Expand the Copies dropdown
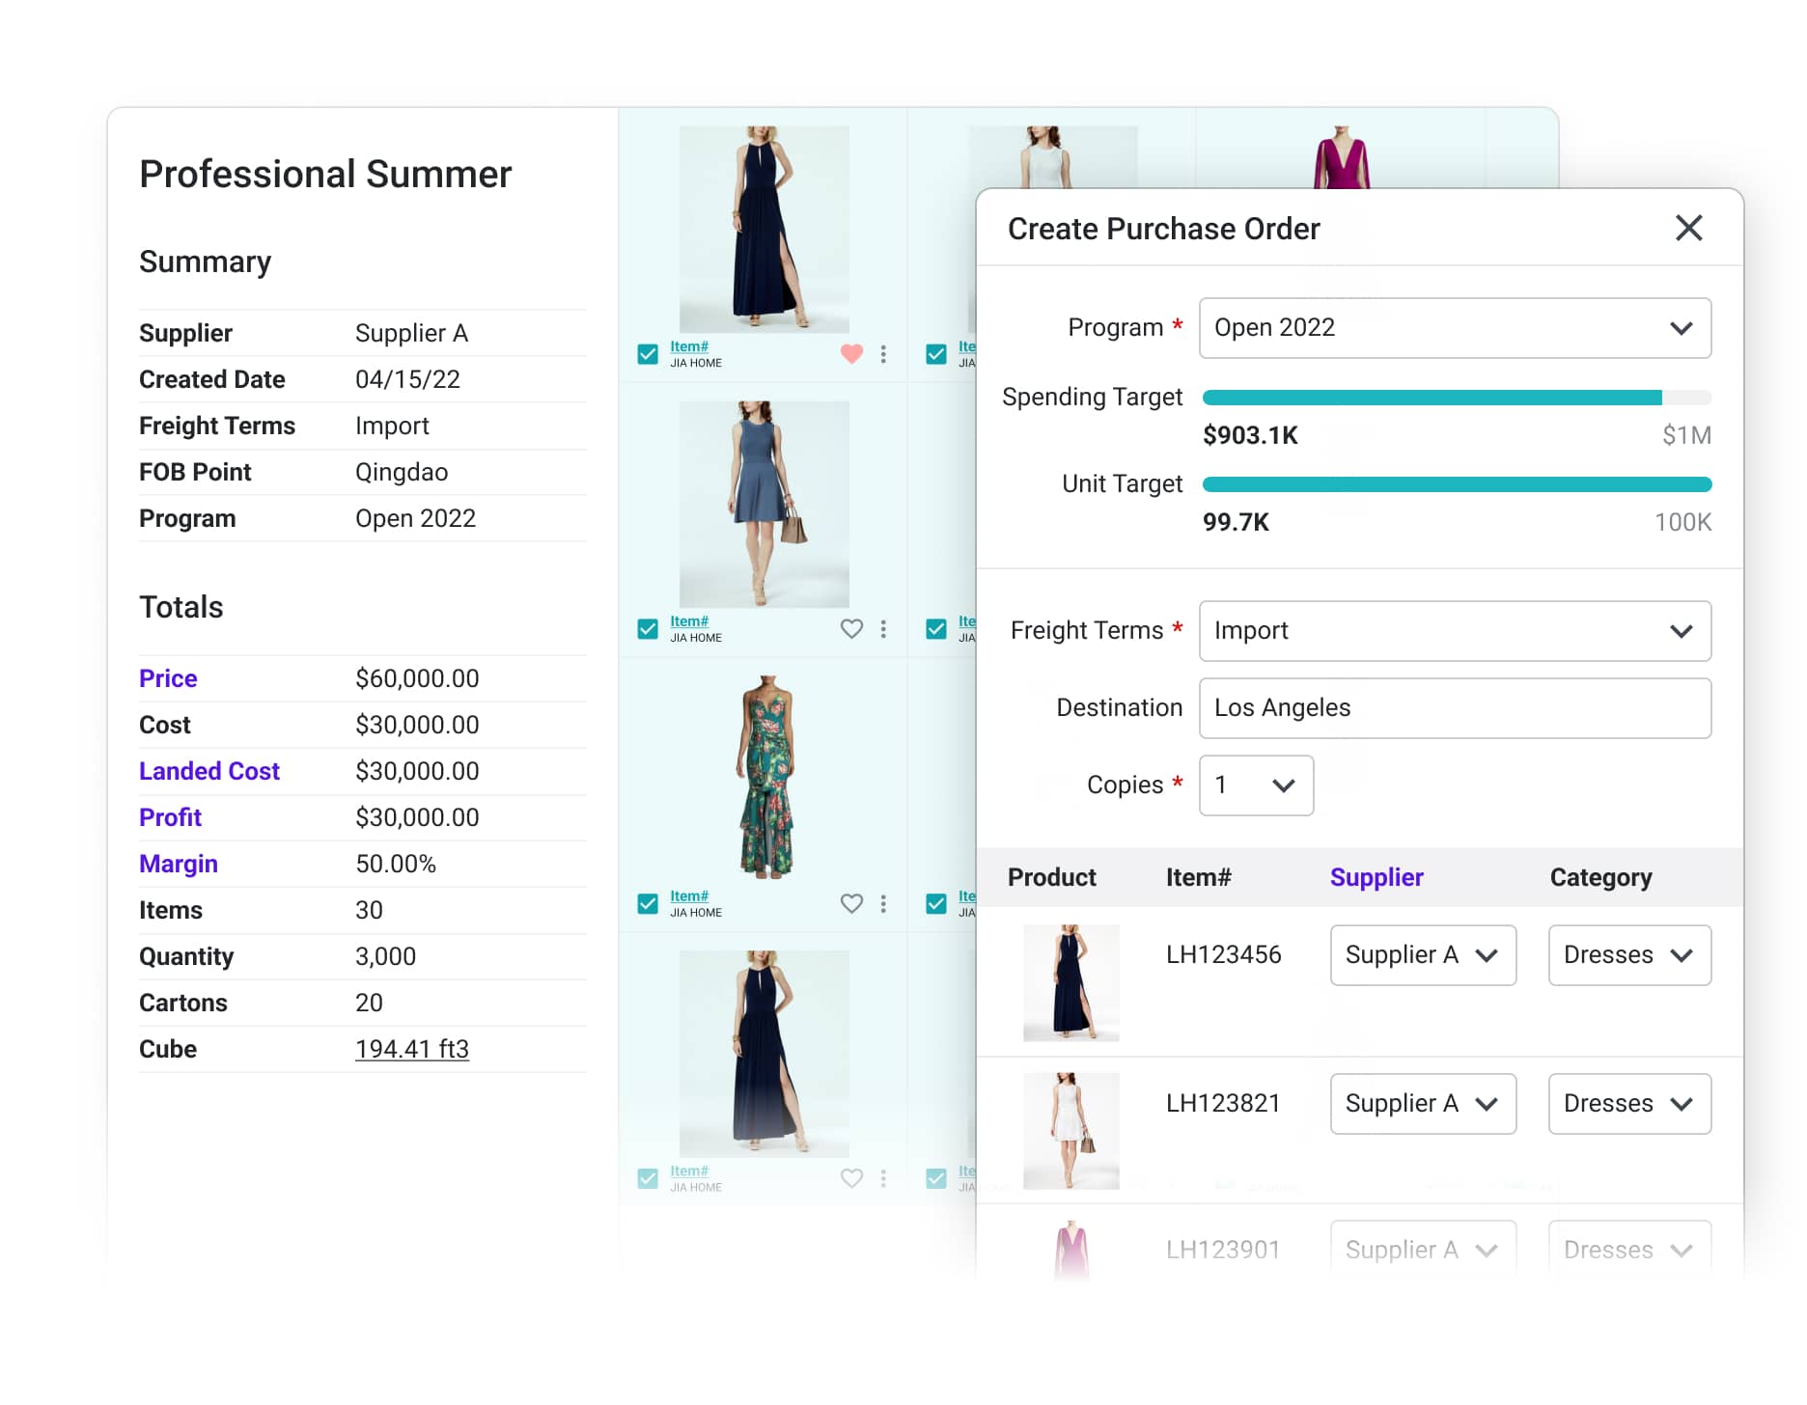This screenshot has width=1807, height=1405. point(1255,785)
